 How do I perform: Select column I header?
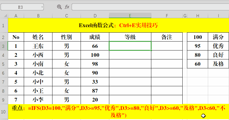(x=219, y=16)
